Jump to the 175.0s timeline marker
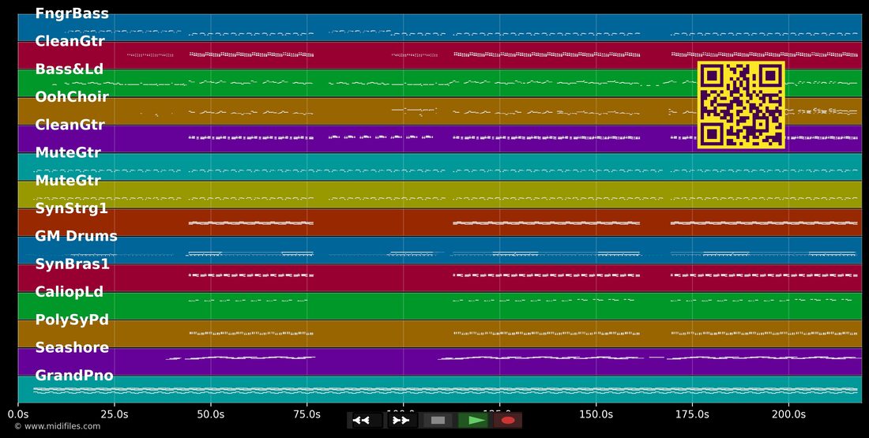Screen dimensions: 869x438 pos(692,414)
